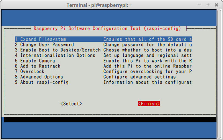
Task: Click the terminal vertical scrollbar
Action: (219, 74)
